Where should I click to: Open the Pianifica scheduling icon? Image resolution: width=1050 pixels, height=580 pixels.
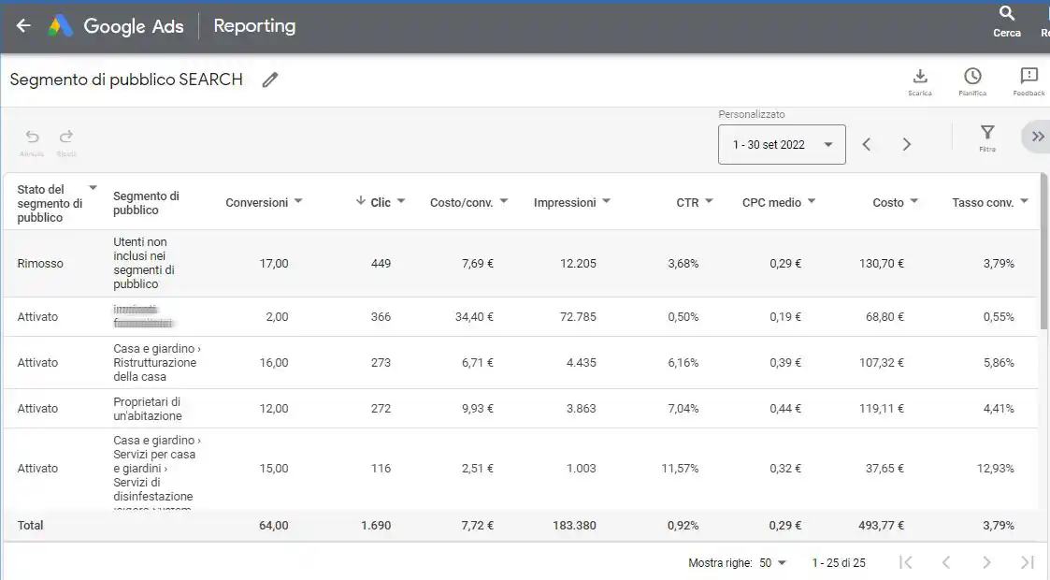click(972, 76)
